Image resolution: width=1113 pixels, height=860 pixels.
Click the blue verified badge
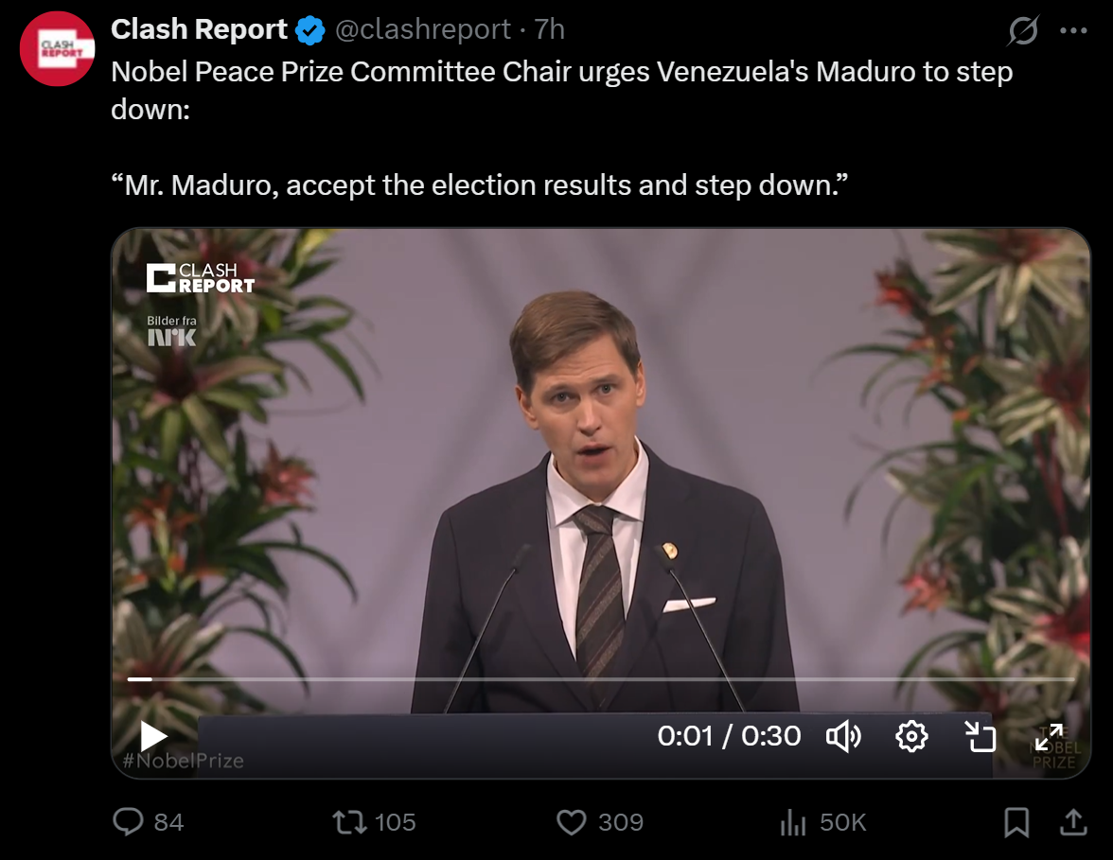coord(310,31)
